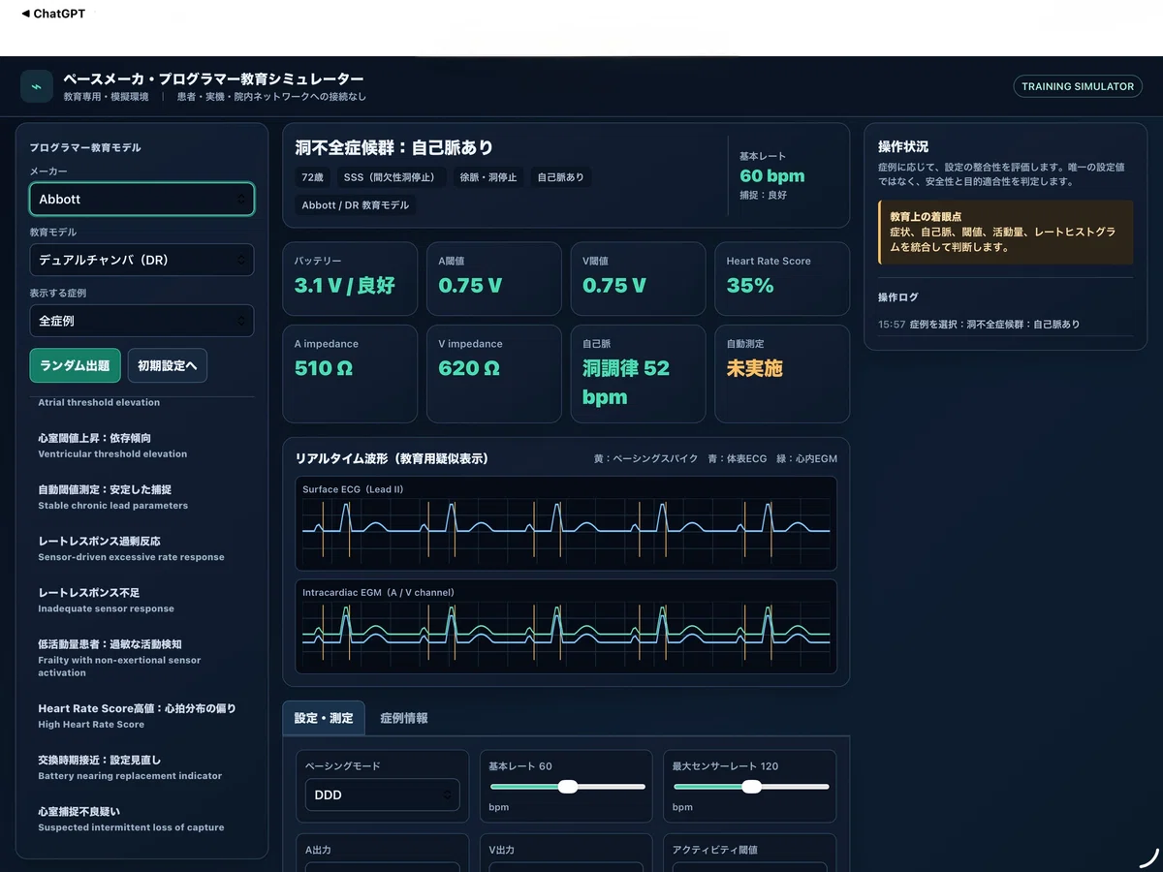
Task: Click the Abbott / DR 教育モデル tag
Action: tap(355, 205)
